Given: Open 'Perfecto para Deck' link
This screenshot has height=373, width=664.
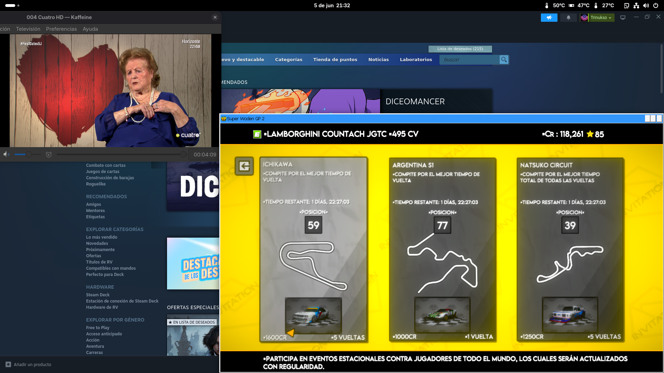Looking at the screenshot, I should (105, 275).
